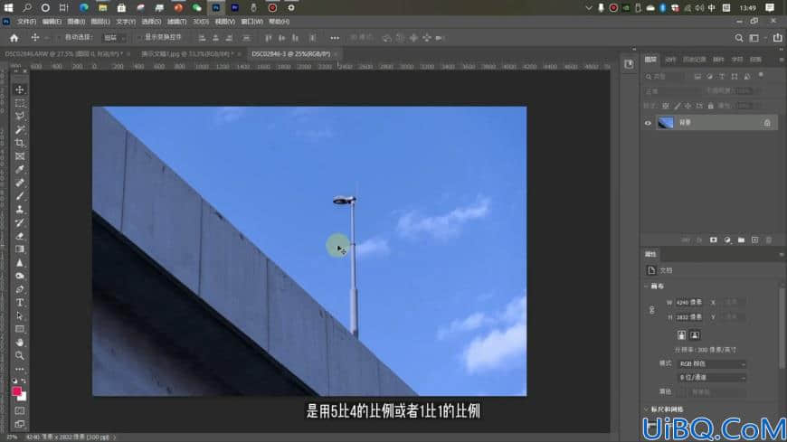Image resolution: width=787 pixels, height=442 pixels.
Task: Set canvas to portrait orientation
Action: (x=681, y=335)
